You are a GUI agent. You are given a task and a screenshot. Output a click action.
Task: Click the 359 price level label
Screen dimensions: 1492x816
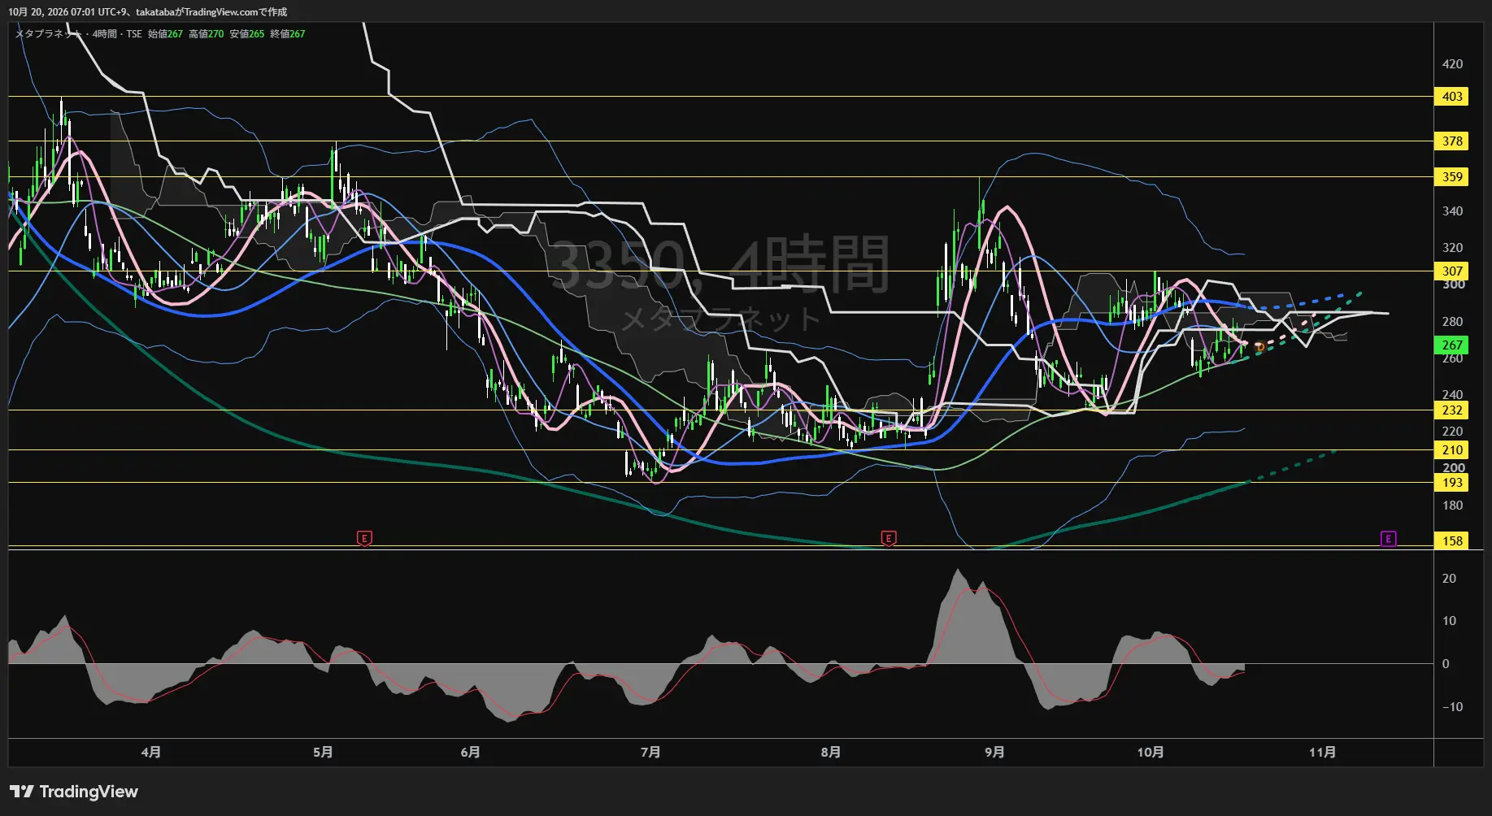point(1452,177)
